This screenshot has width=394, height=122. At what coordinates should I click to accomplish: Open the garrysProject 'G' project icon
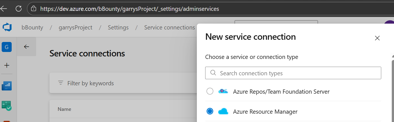(x=7, y=47)
